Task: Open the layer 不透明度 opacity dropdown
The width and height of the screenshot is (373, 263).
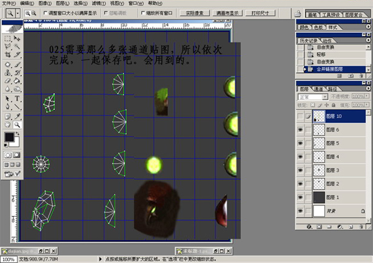Action: (366, 96)
